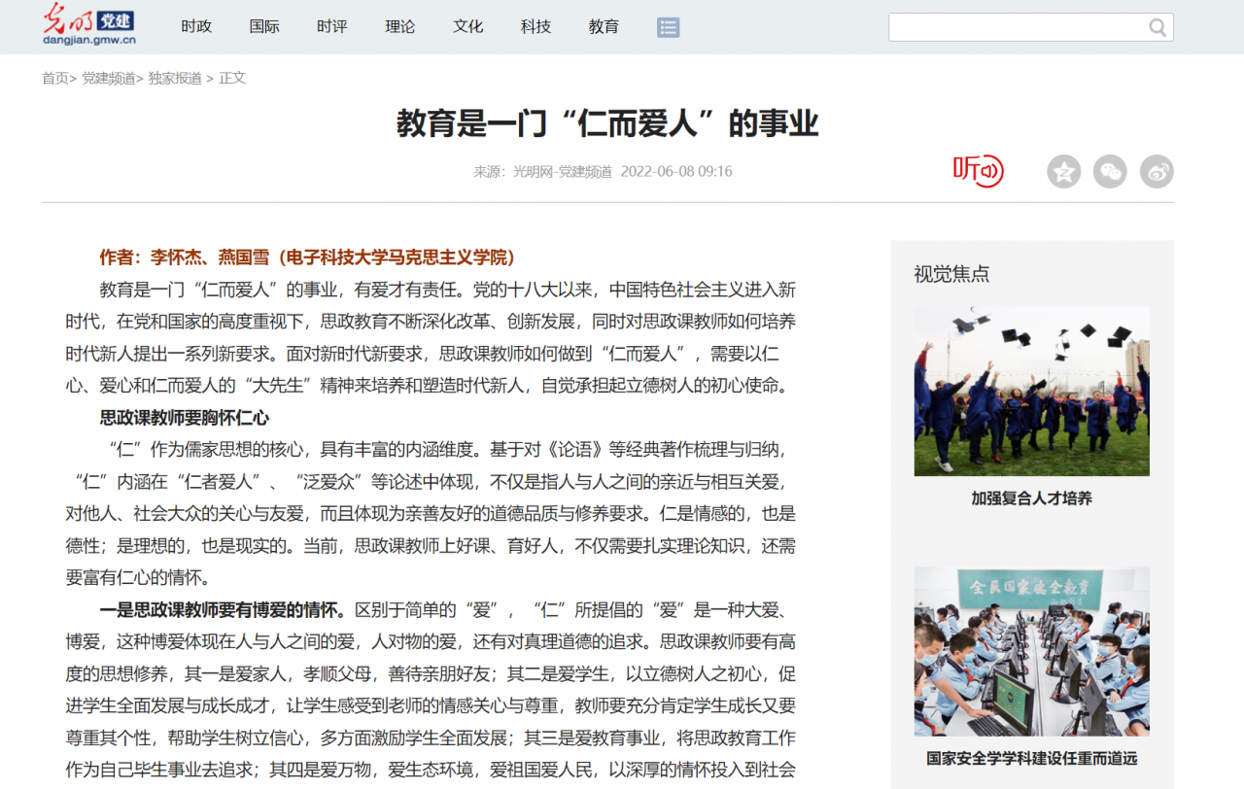Open the 国家安全学科建设任重而道远 article link
This screenshot has height=789, width=1244.
click(1030, 758)
